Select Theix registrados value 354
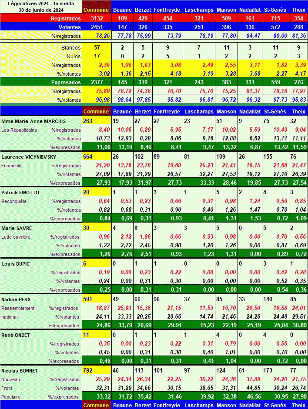This screenshot has height=409, width=308. point(298,19)
